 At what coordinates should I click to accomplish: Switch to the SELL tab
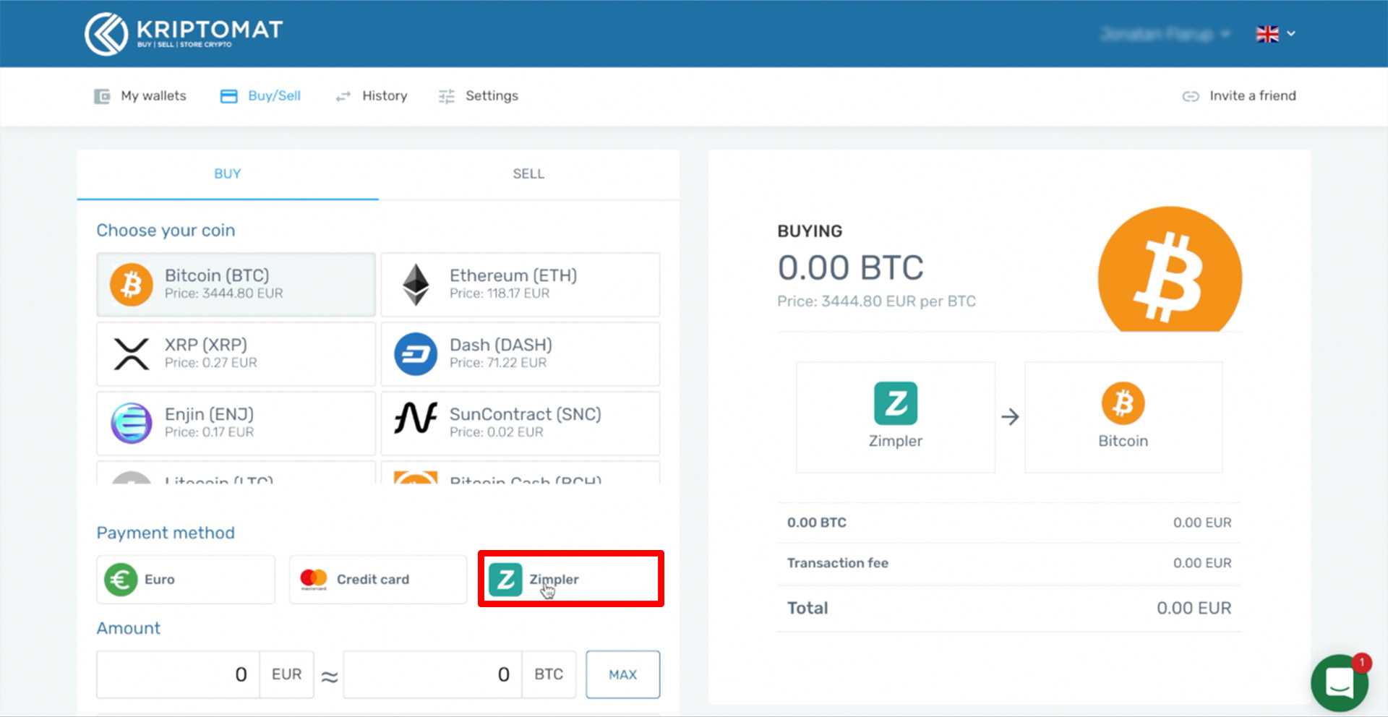(x=528, y=174)
